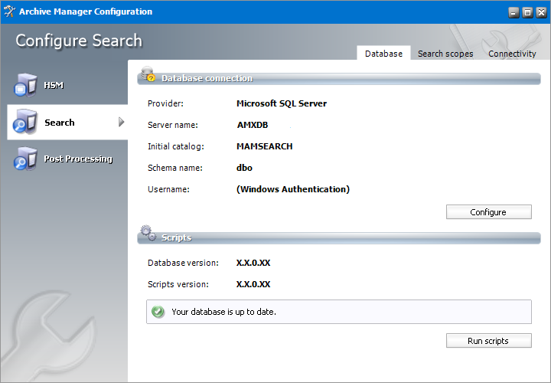Click the Database connection header icon

pos(148,75)
